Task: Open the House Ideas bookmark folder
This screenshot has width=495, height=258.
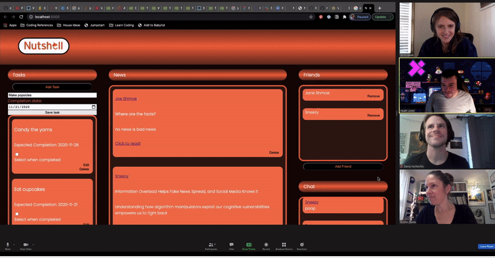Action: (x=69, y=25)
